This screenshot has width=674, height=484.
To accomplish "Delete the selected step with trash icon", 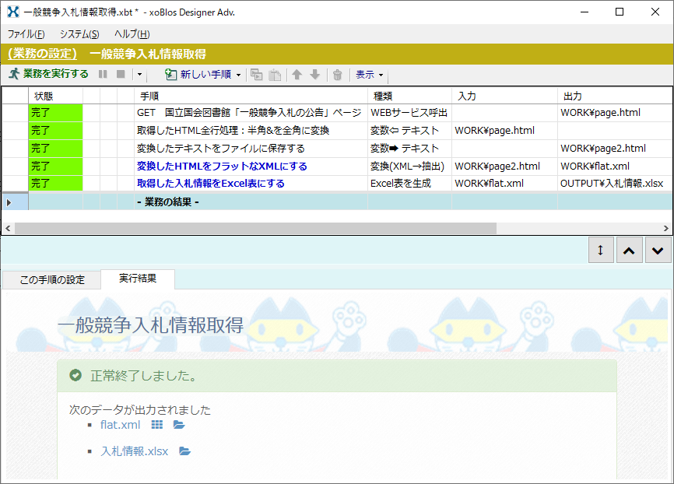I will (338, 75).
